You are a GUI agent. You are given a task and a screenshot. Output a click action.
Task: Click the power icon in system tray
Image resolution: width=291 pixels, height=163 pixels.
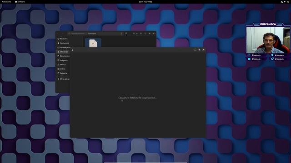[x=288, y=2]
